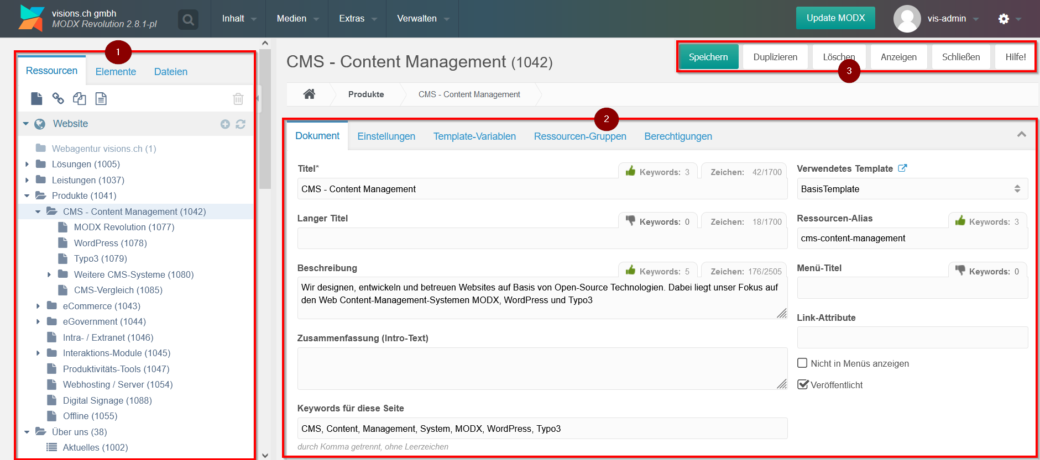
Task: Enable 'Nicht in Menüs anzeigen' checkbox
Action: point(802,363)
